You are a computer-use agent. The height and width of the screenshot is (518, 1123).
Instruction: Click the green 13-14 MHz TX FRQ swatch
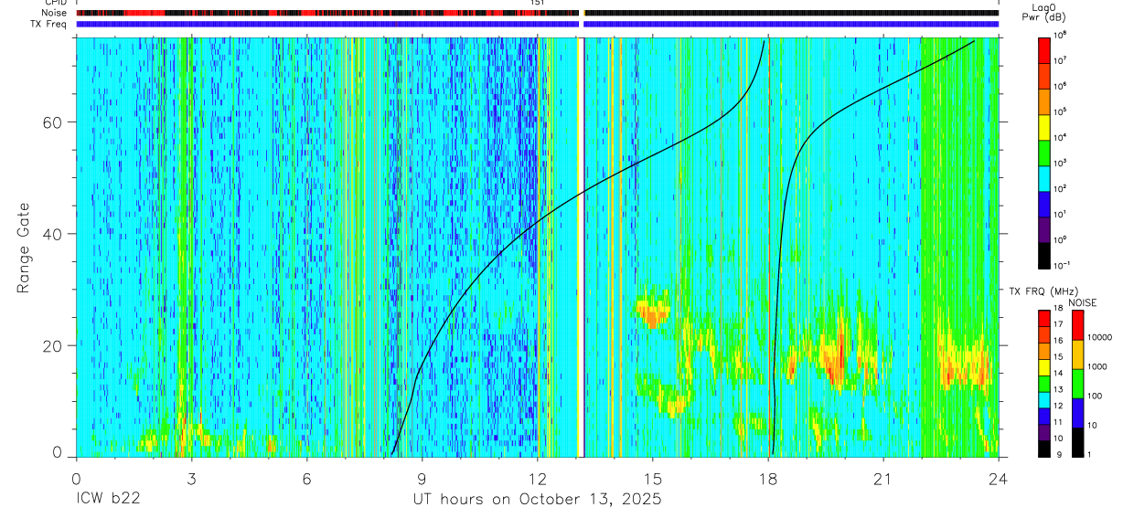(1043, 384)
